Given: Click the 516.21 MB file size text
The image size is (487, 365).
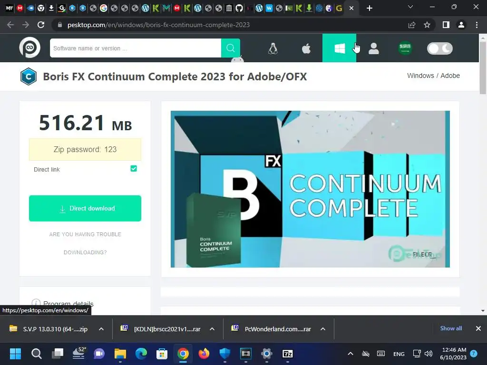Looking at the screenshot, I should point(85,123).
